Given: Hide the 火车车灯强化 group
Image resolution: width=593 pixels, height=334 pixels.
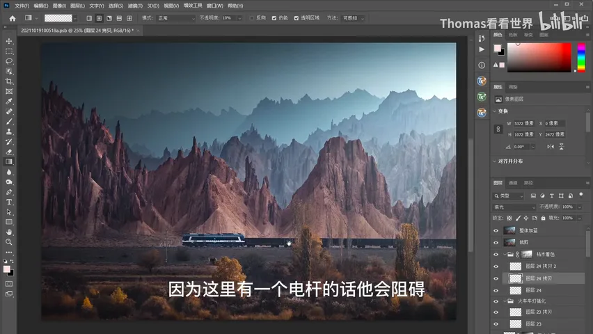Looking at the screenshot, I should click(496, 301).
